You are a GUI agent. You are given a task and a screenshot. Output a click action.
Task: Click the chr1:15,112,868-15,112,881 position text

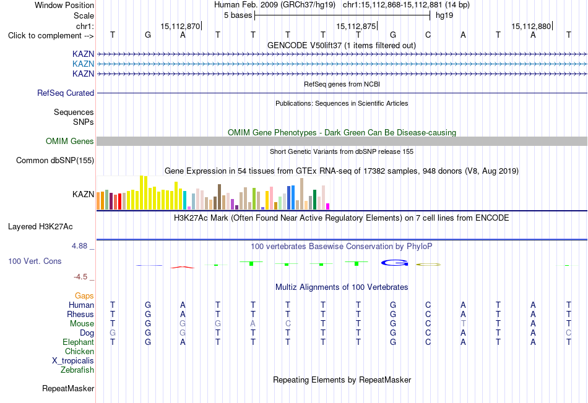coord(406,5)
